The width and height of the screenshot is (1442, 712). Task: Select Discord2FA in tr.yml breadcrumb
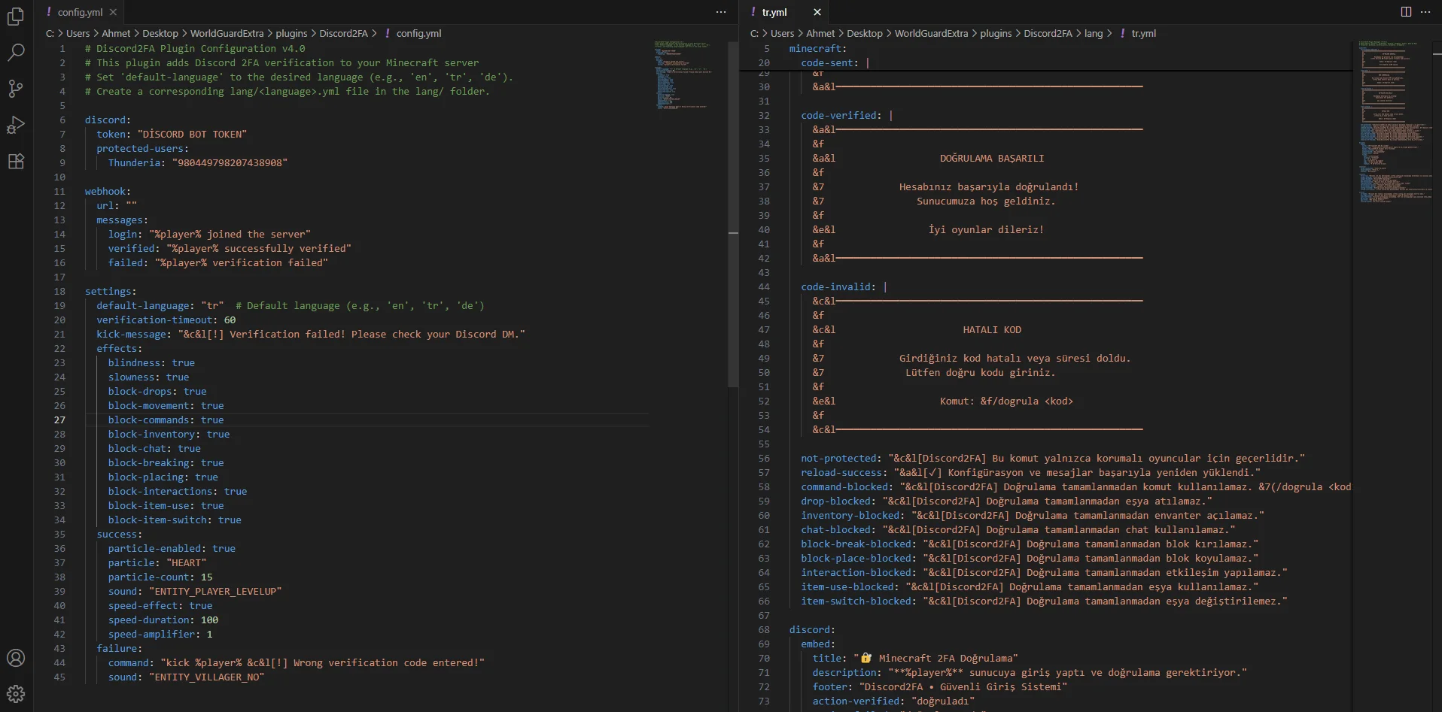1048,33
